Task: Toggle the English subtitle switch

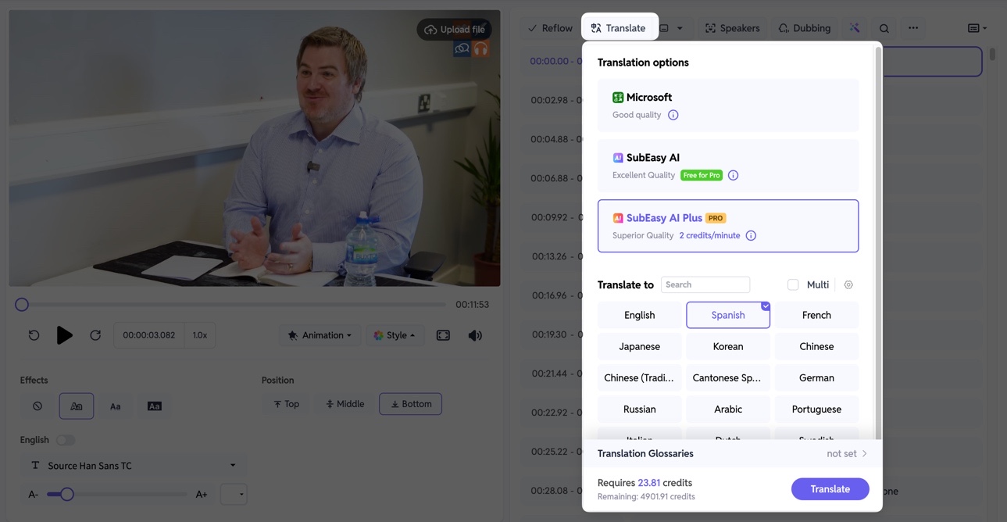Action: (x=66, y=440)
